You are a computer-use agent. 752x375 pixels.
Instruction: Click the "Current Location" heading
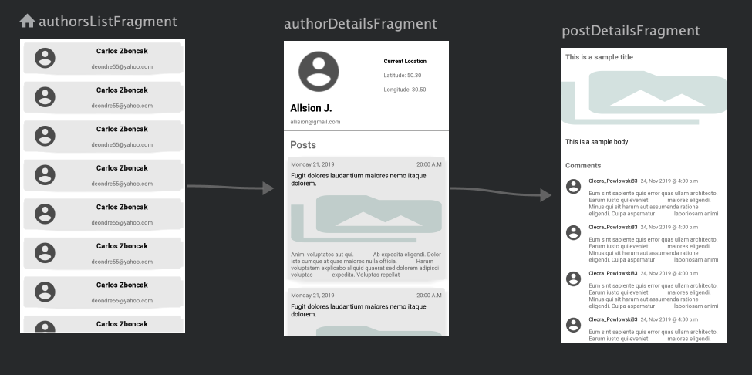[405, 62]
